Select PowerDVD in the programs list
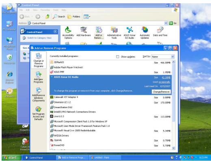The width and height of the screenshot is (211, 161). click(x=111, y=145)
